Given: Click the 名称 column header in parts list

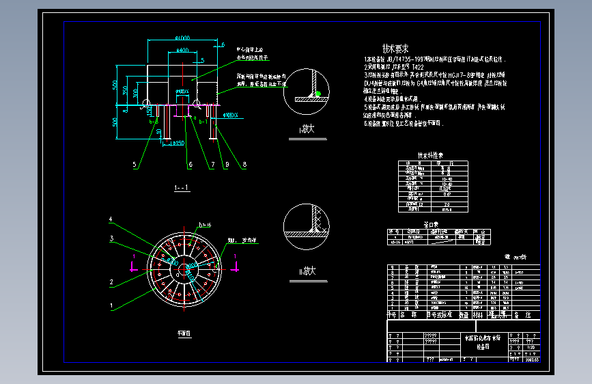Looking at the screenshot, I should pyautogui.click(x=408, y=315).
